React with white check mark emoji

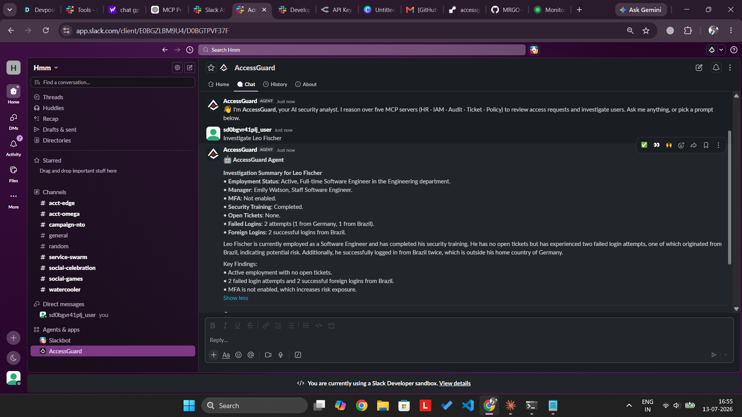644,145
